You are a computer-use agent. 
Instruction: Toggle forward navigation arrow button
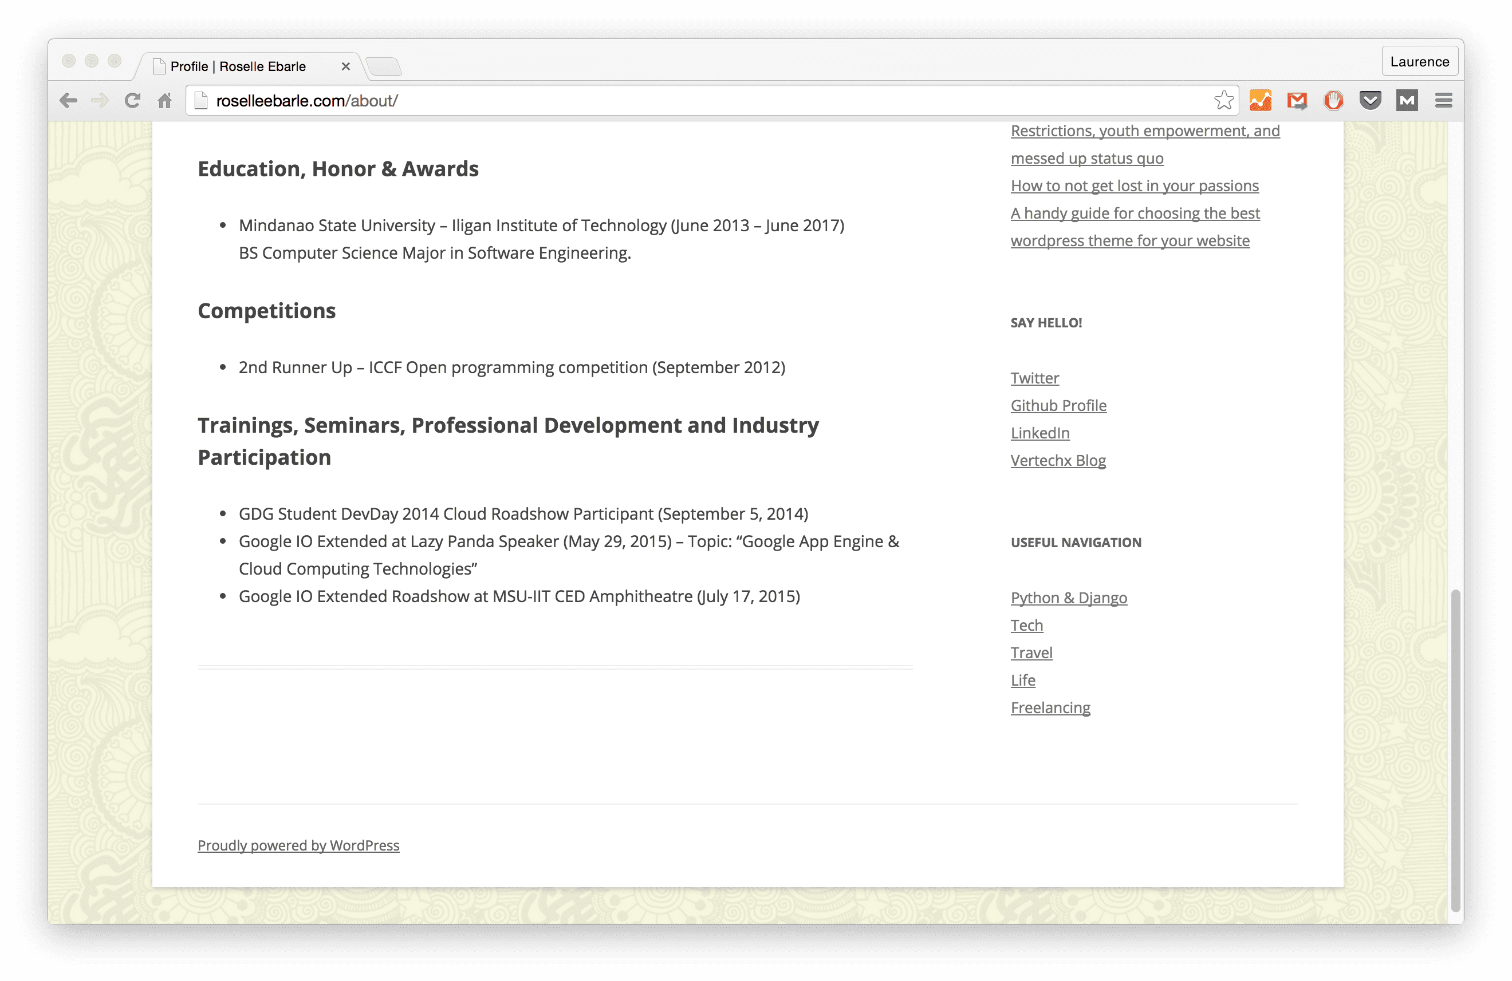(x=99, y=100)
